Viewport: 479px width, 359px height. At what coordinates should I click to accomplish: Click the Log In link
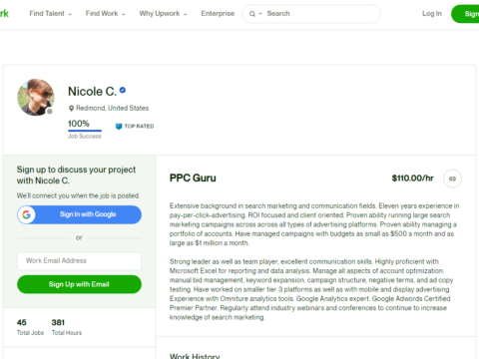click(x=432, y=14)
